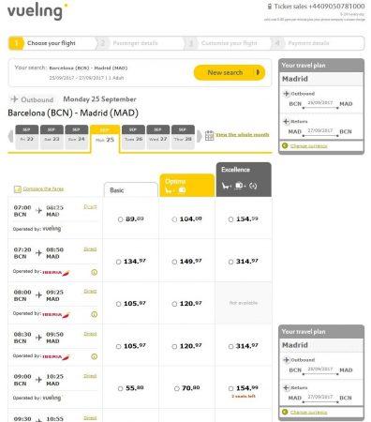Viewport: 371px width, 422px height.
Task: Switch to Sun 24 date tab
Action: 77,137
